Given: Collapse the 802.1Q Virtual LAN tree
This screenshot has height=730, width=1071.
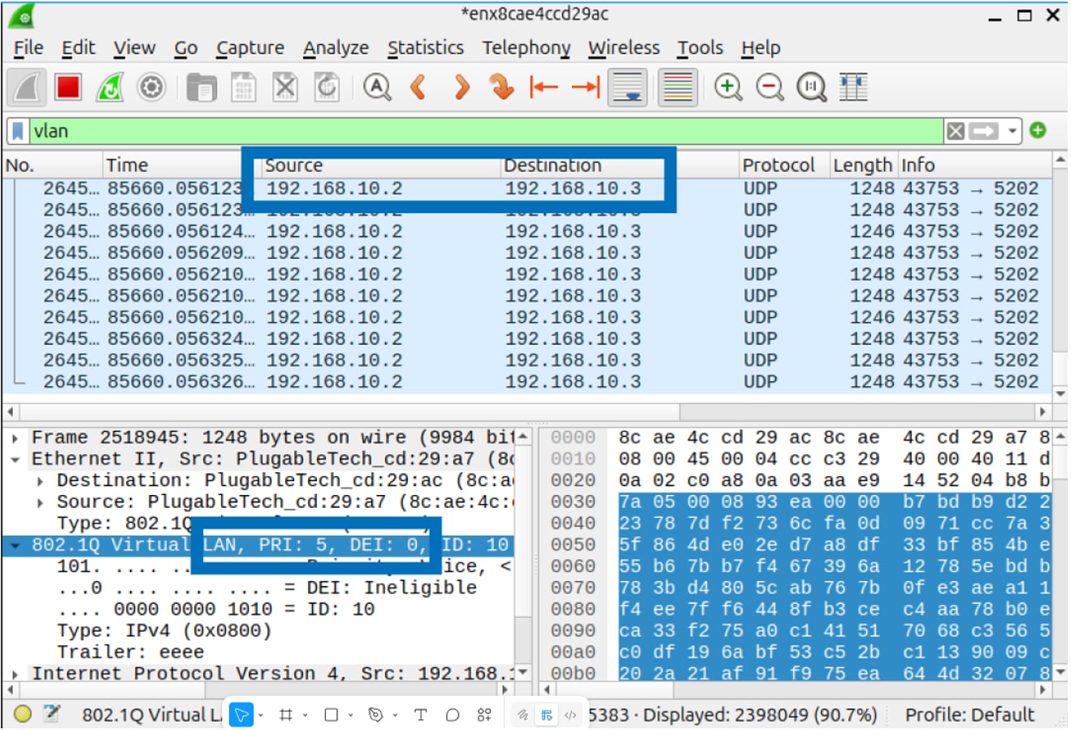Looking at the screenshot, I should [x=15, y=545].
